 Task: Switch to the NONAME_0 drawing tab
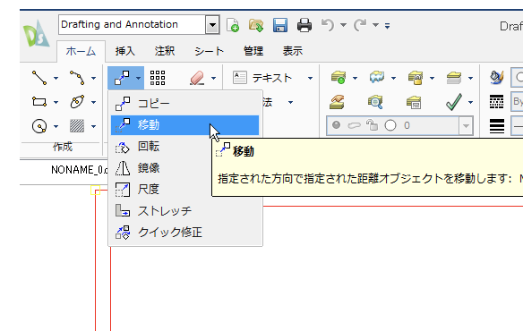point(80,170)
